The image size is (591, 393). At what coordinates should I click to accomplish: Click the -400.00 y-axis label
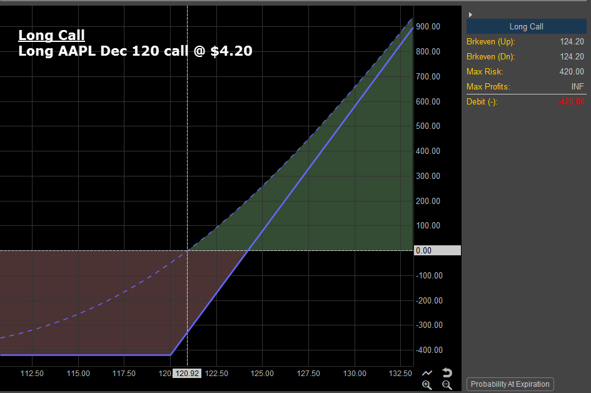click(x=429, y=350)
